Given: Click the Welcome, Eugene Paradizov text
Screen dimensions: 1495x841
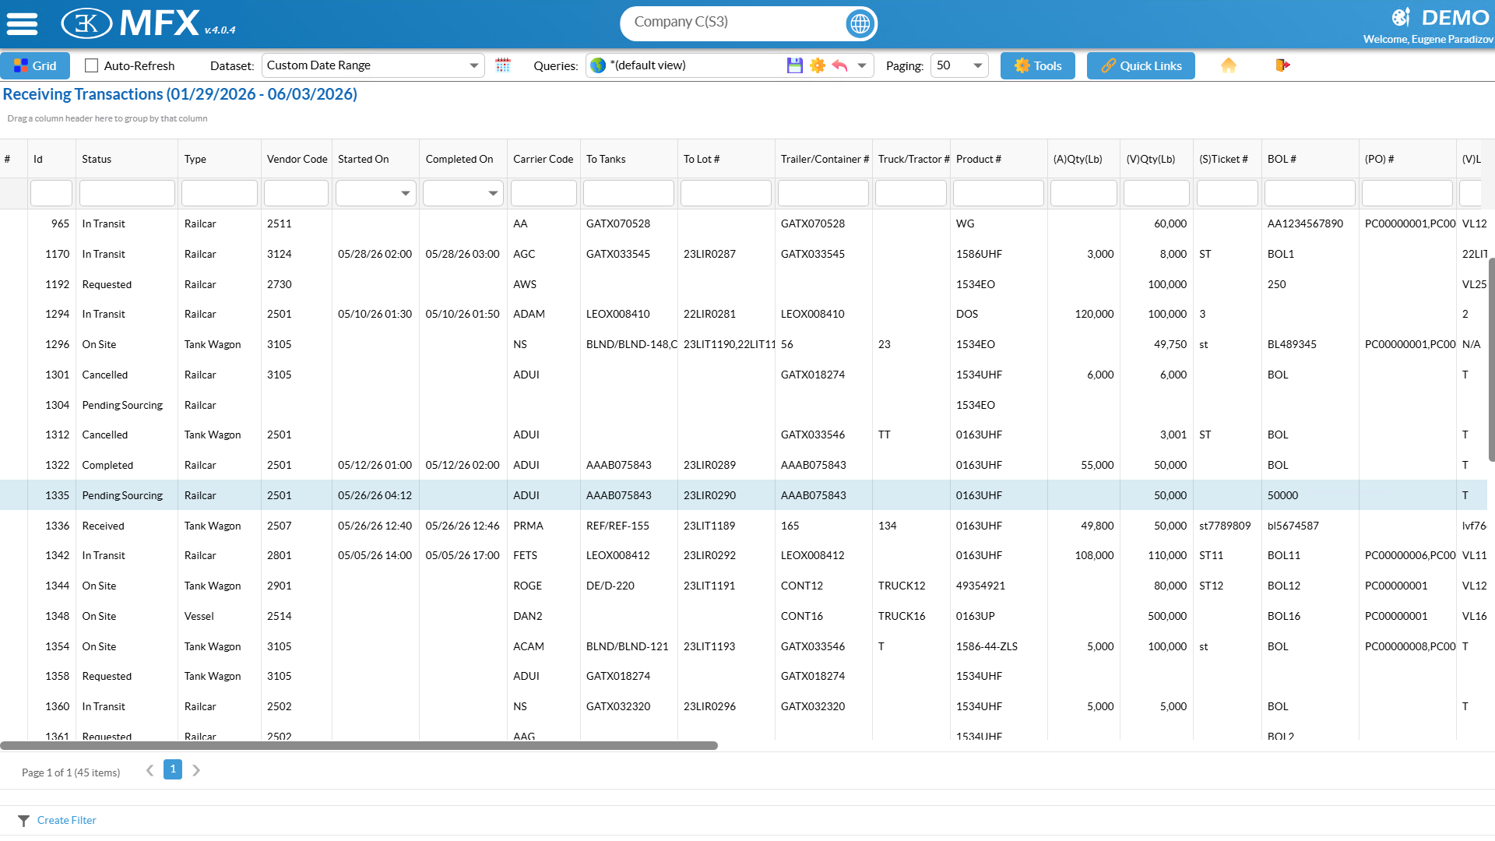Looking at the screenshot, I should pos(1428,39).
